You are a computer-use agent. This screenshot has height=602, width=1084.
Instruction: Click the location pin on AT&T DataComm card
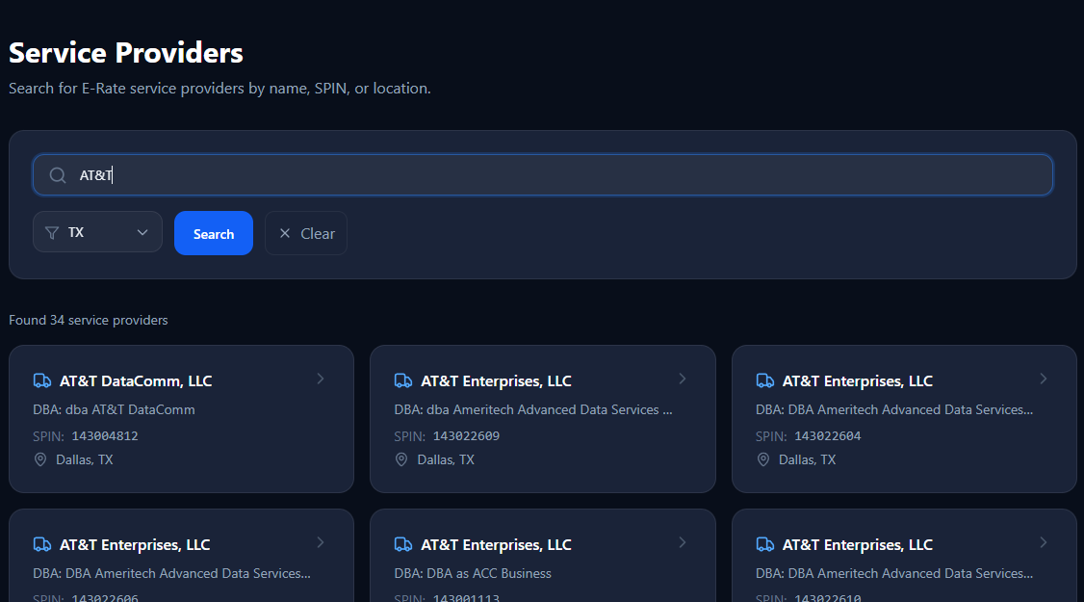40,459
